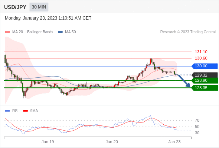
Task: Click the 9MA legend red swatch
Action: (25, 111)
